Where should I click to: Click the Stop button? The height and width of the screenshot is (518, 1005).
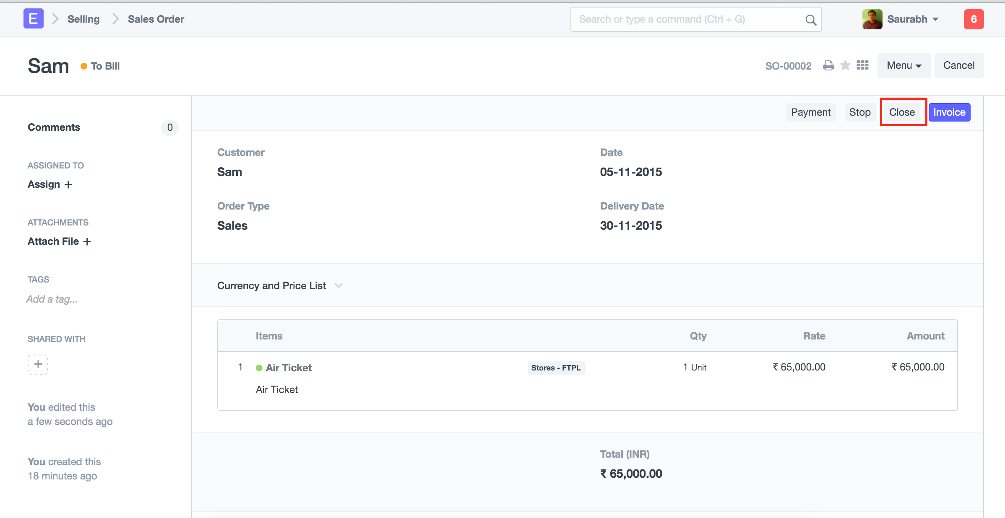pyautogui.click(x=859, y=112)
